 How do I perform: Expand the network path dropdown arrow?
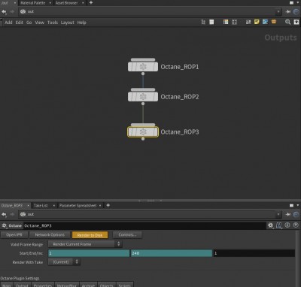(278, 11)
